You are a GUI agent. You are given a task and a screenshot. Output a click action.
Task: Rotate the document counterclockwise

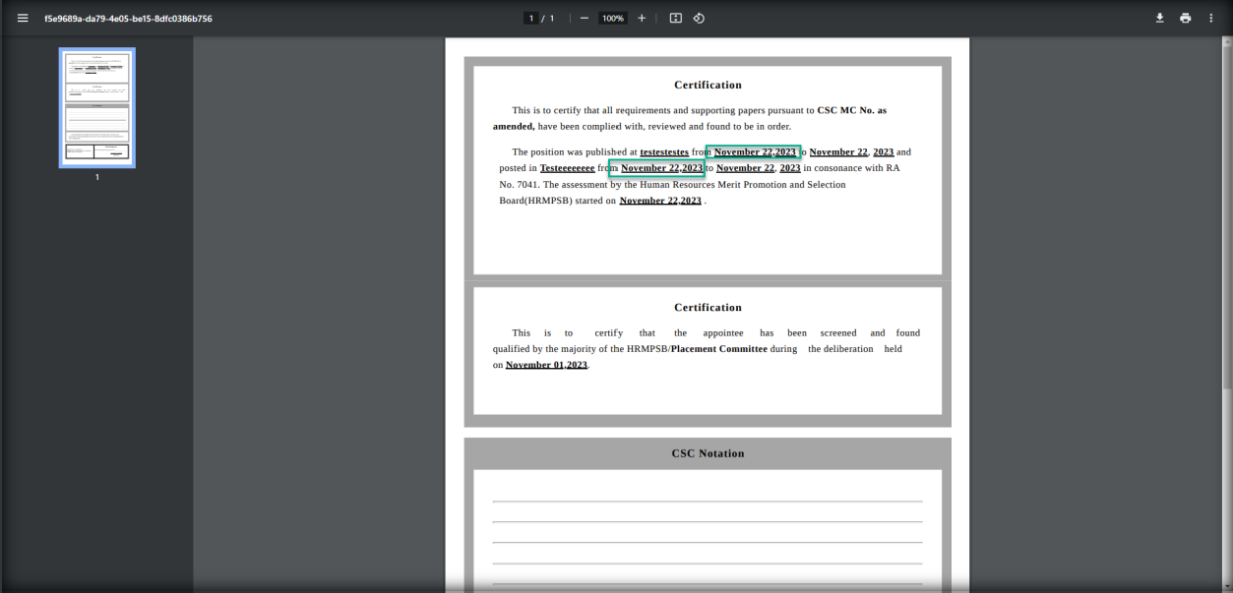(699, 18)
